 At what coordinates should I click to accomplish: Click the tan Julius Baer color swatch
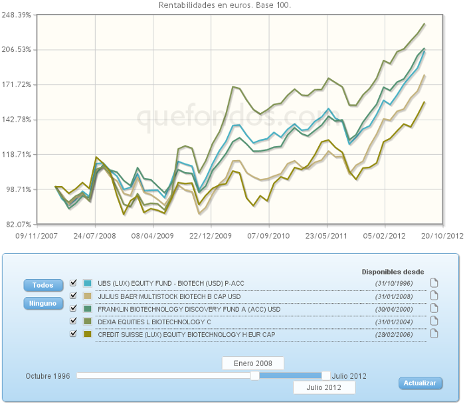click(88, 296)
